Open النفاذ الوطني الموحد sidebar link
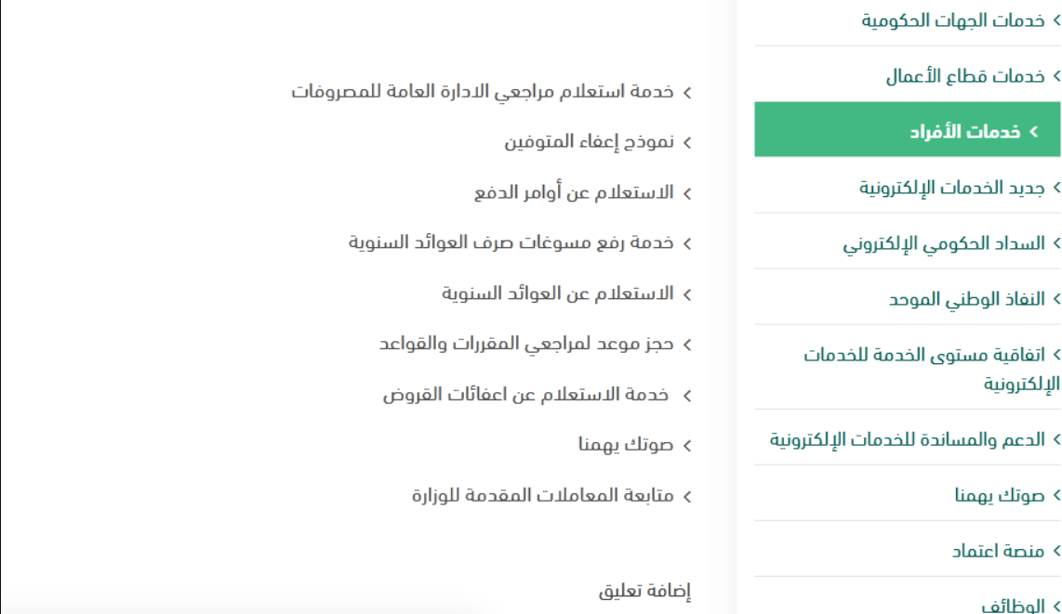The width and height of the screenshot is (1062, 614). click(x=966, y=299)
